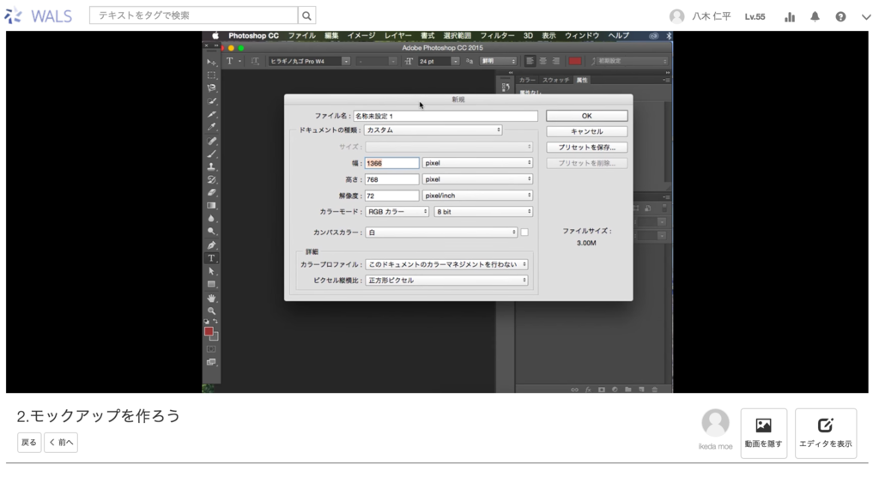Select the Path Selection tool
The image size is (879, 477).
click(x=211, y=271)
